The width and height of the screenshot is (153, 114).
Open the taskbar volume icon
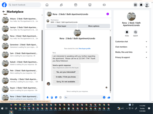pos(132,108)
